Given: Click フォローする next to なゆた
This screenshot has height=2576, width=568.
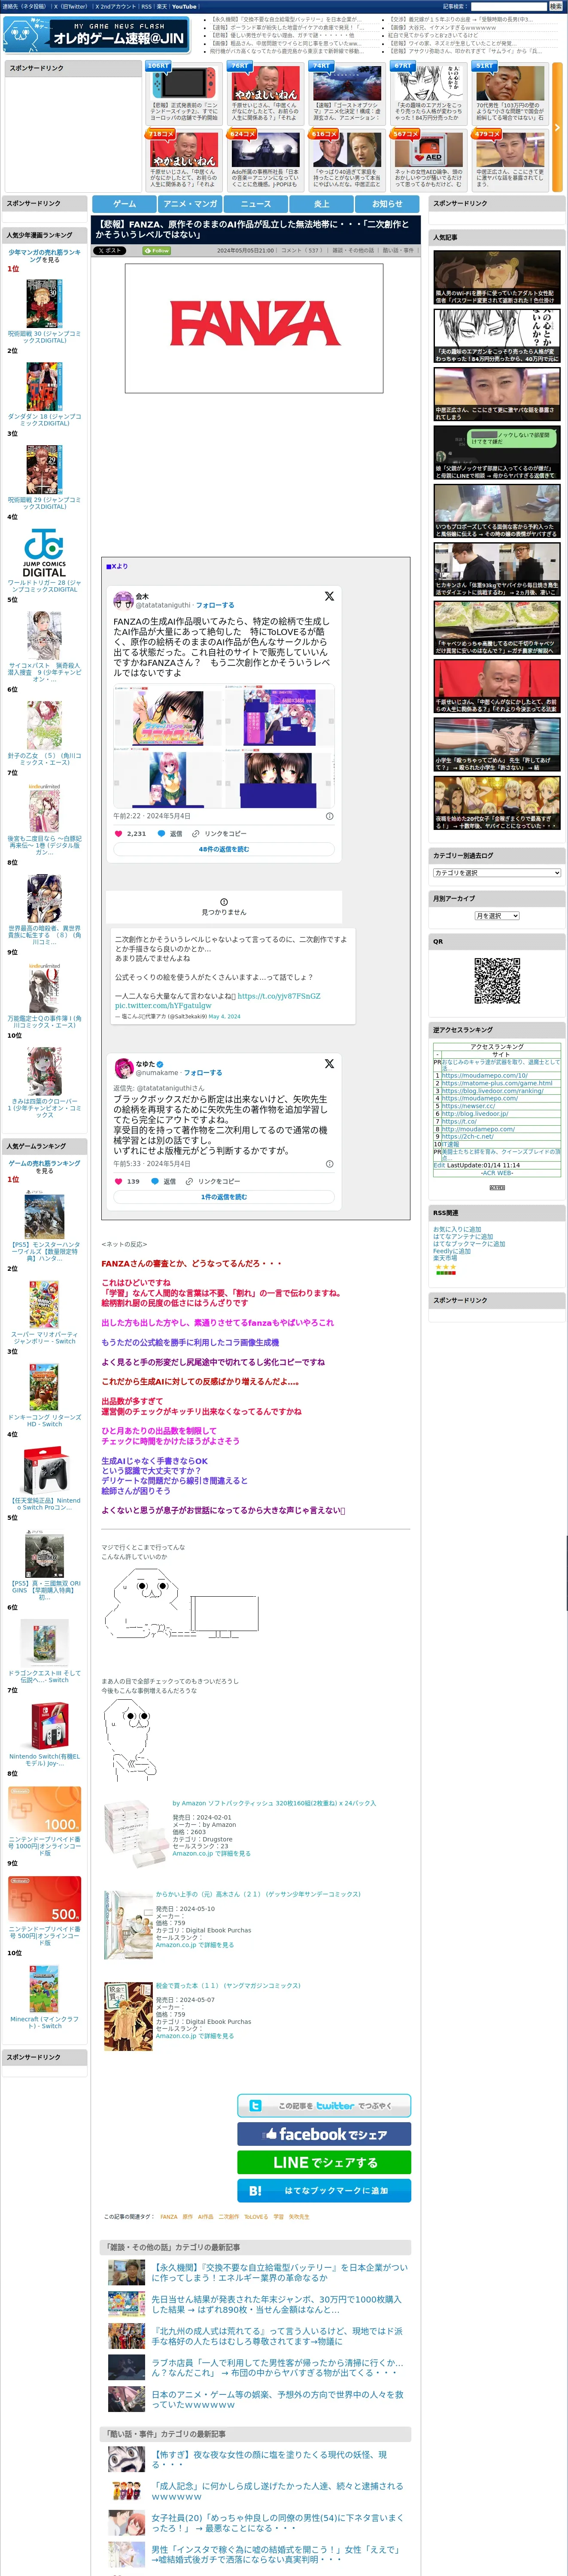Looking at the screenshot, I should (x=203, y=1073).
